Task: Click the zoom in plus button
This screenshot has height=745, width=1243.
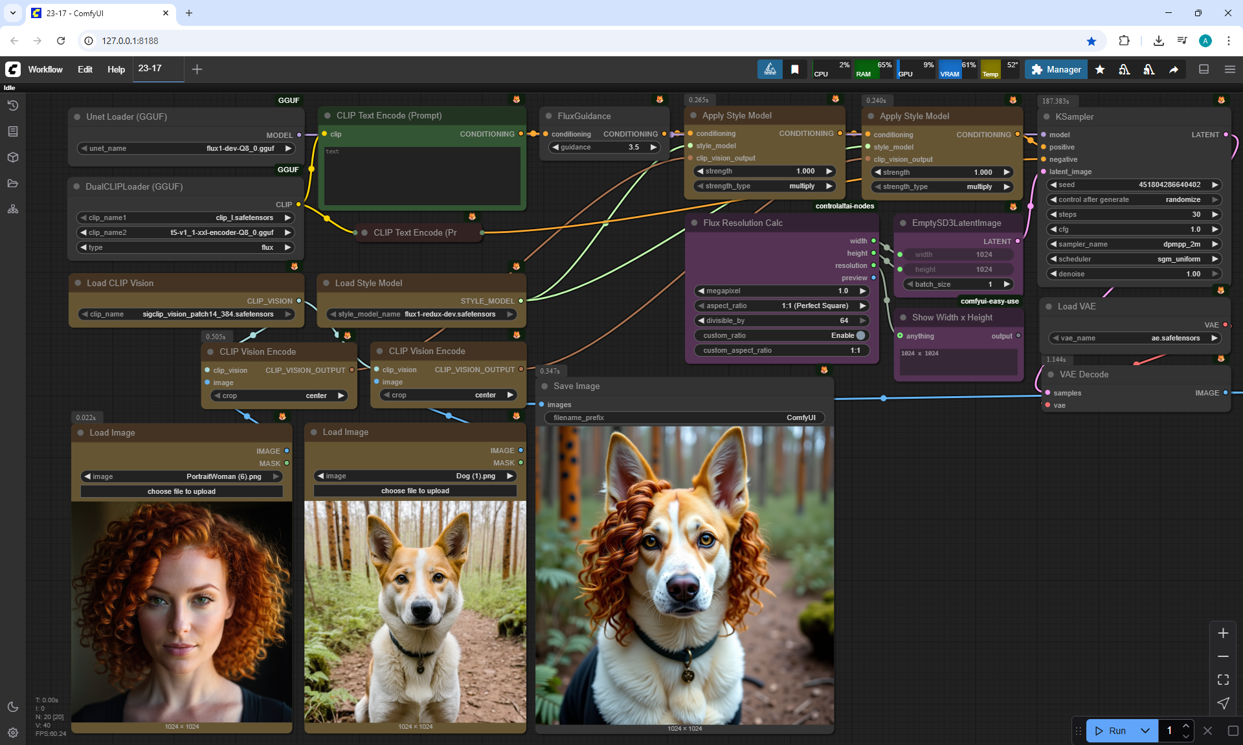Action: (1223, 633)
